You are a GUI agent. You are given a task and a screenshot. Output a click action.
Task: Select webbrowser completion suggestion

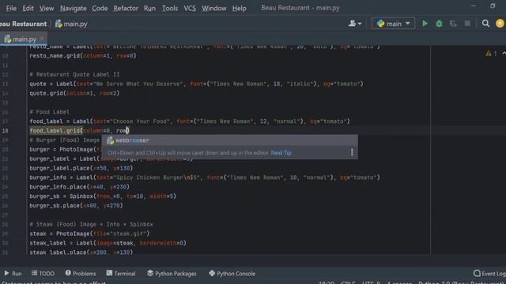coord(229,140)
